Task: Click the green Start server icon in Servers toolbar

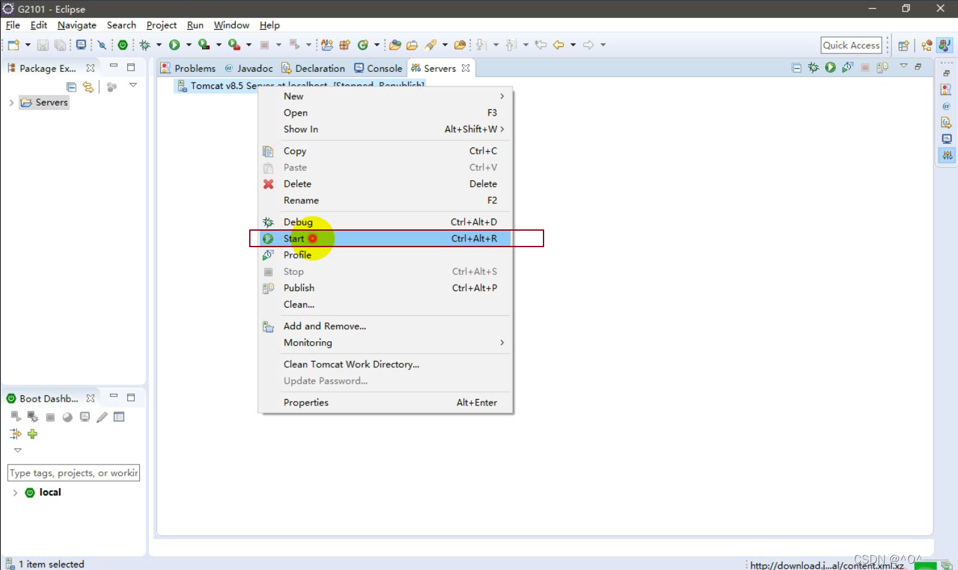Action: (x=830, y=67)
